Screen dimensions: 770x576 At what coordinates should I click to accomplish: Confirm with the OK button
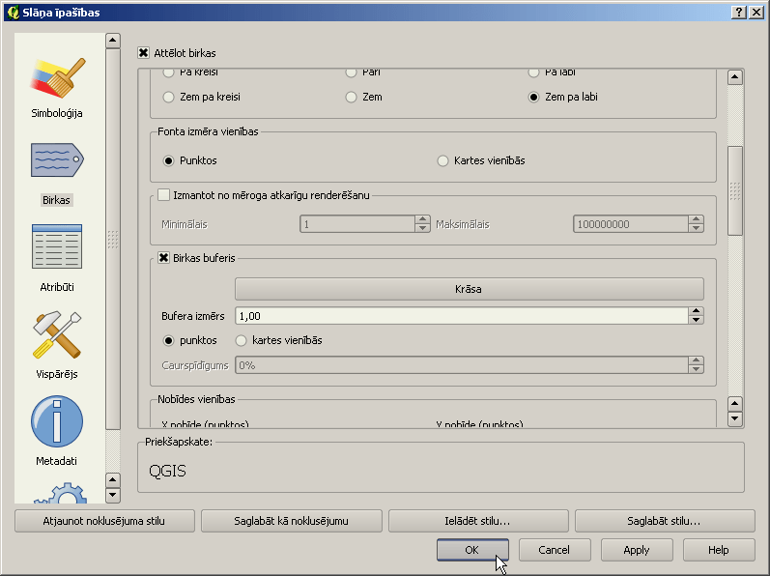pos(472,550)
